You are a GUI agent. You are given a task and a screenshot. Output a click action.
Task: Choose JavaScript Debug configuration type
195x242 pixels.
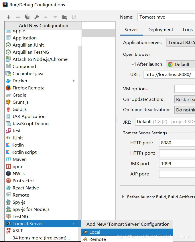coord(42,123)
